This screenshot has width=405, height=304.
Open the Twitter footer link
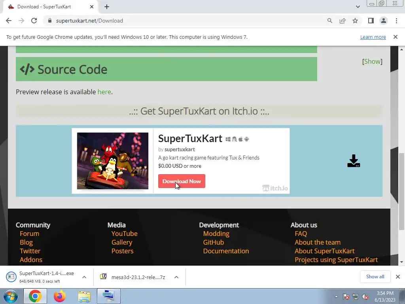click(x=30, y=251)
